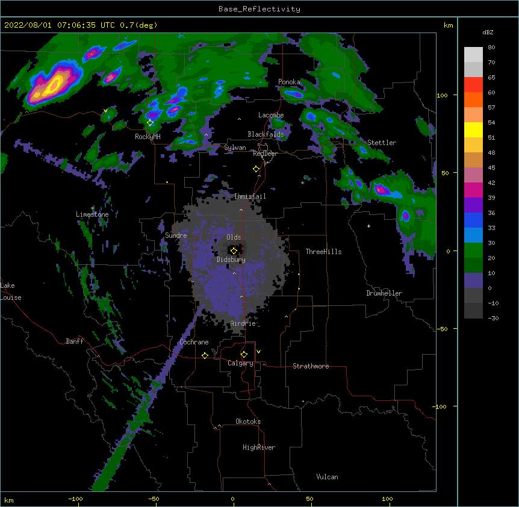This screenshot has width=519, height=507.
Task: Click the Banff label
Action: pos(75,341)
